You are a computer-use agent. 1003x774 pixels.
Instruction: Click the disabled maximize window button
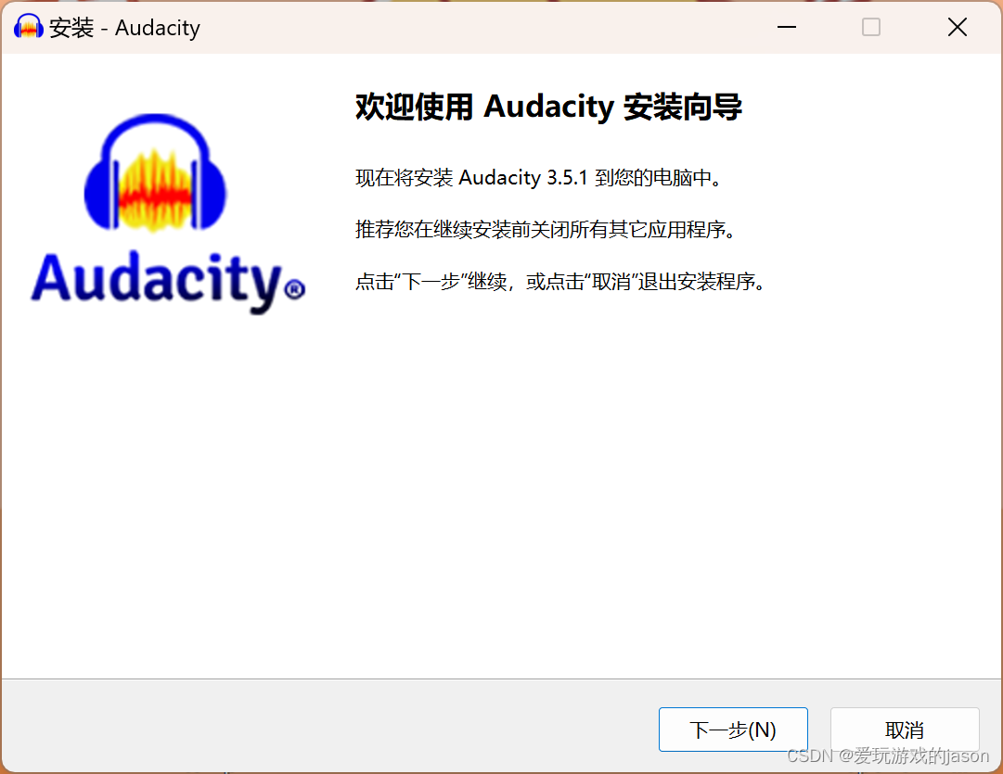(x=870, y=27)
